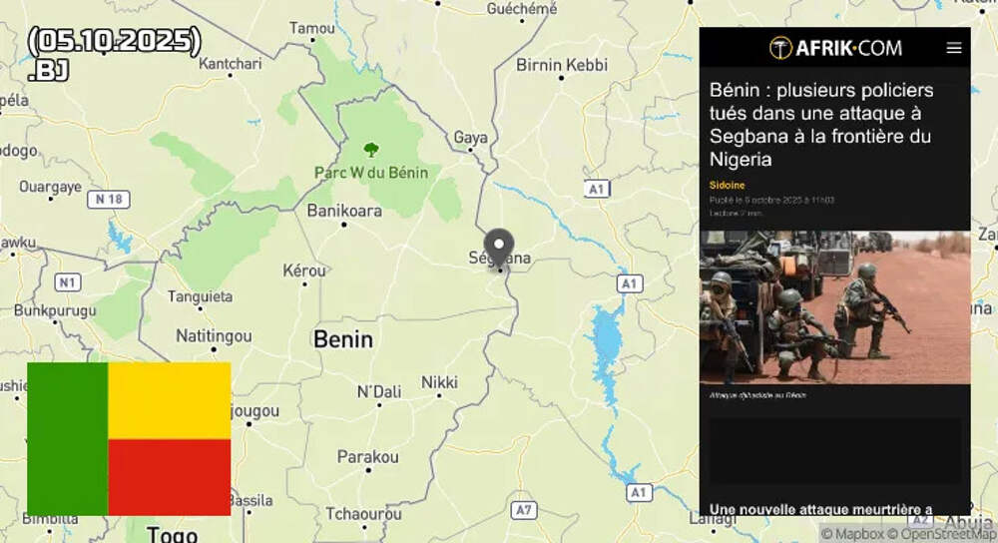Click the A1 road shield near Birnin Kebbi
The width and height of the screenshot is (998, 543).
(x=597, y=189)
